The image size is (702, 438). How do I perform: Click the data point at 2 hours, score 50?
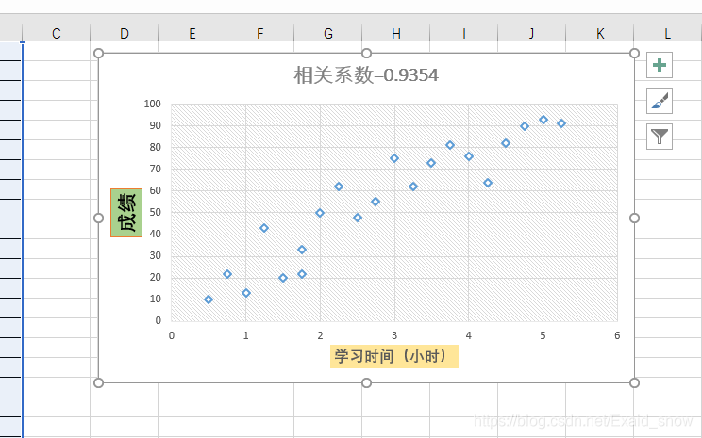(320, 213)
